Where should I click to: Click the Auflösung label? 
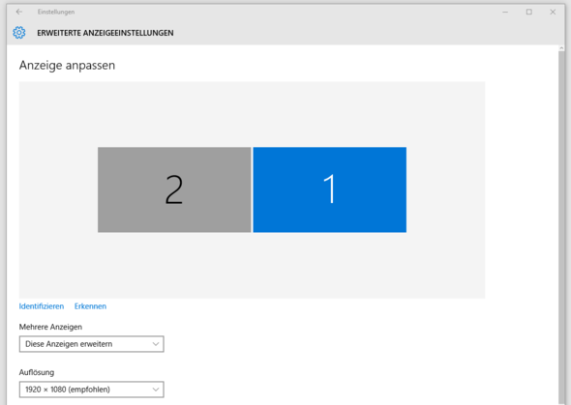[37, 372]
